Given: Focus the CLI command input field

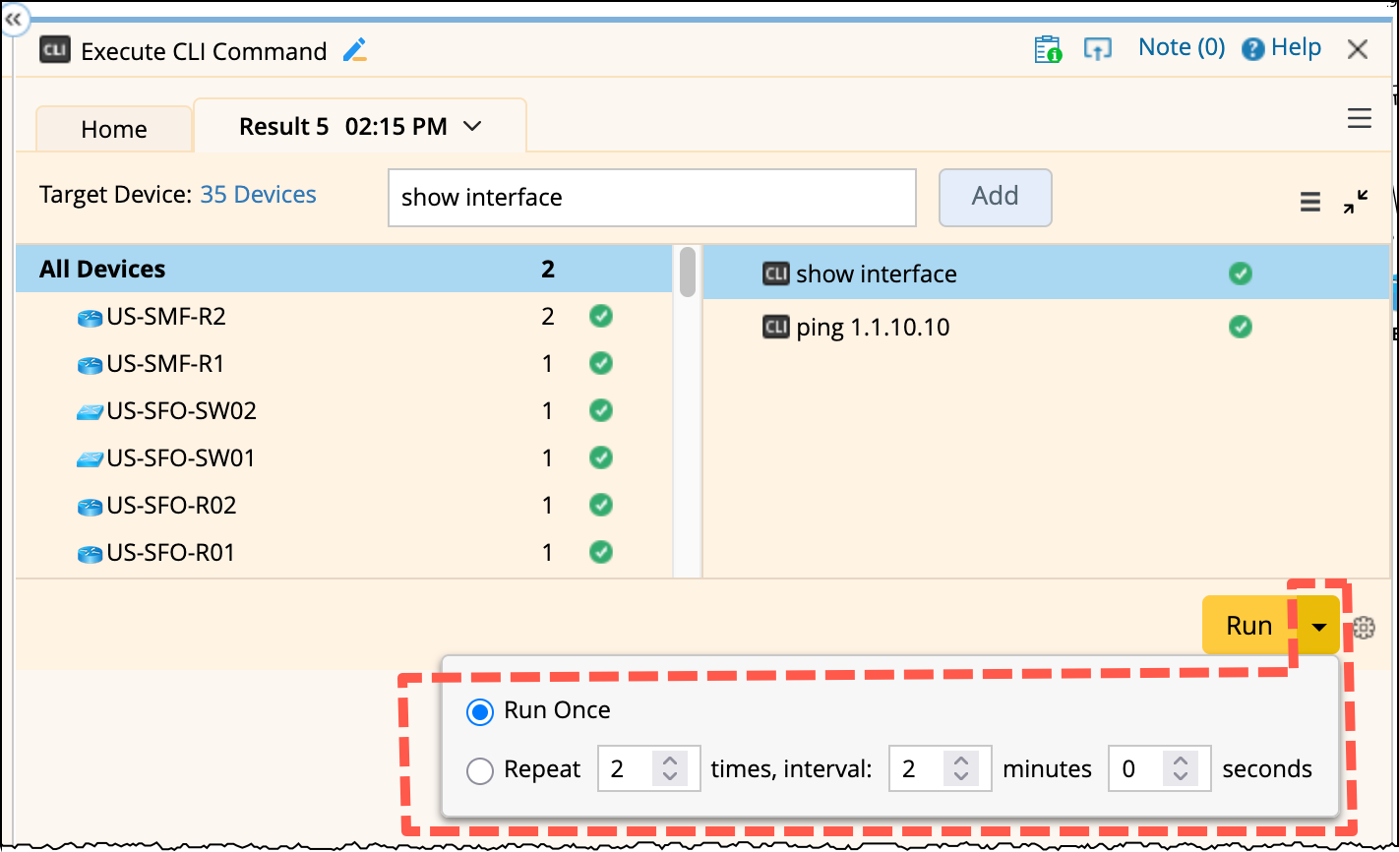Looking at the screenshot, I should click(652, 198).
